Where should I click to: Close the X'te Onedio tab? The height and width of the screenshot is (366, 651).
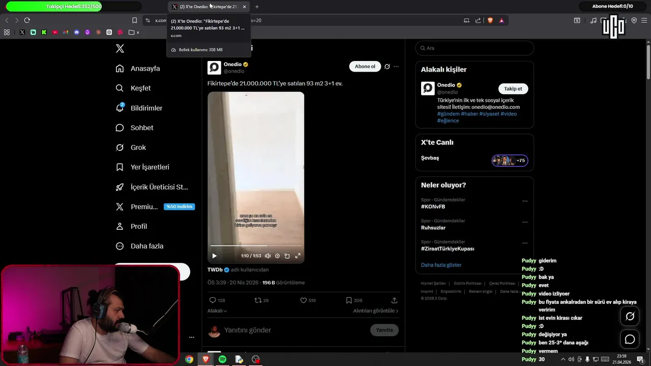click(244, 7)
